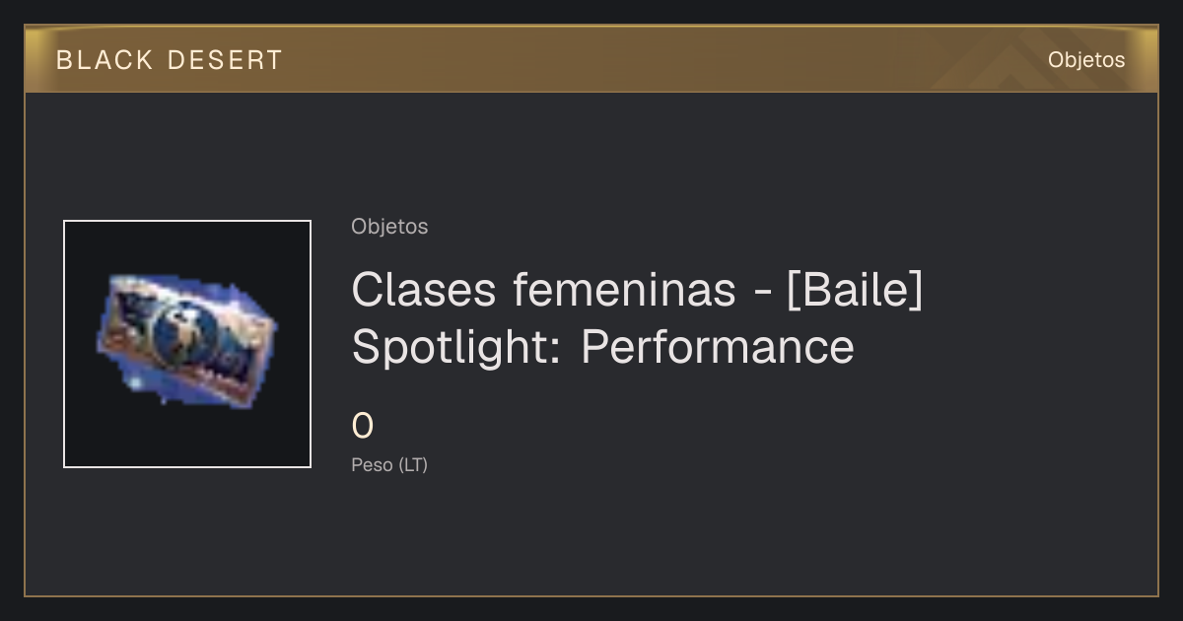Click the white-bordered item thumbnail frame

click(x=187, y=344)
